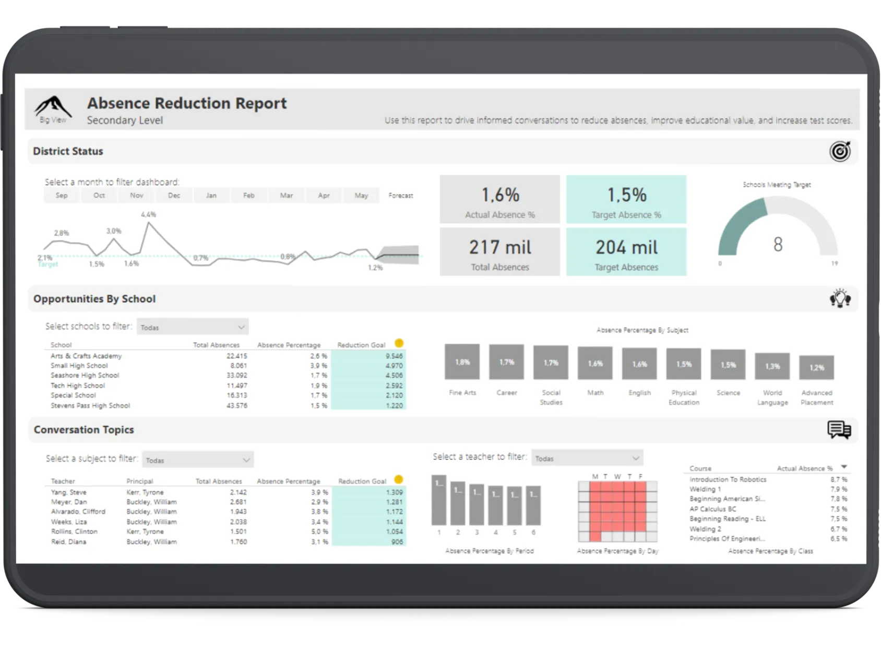Select the May month filter

(x=361, y=196)
